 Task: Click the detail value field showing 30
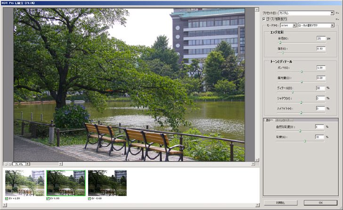320,88
